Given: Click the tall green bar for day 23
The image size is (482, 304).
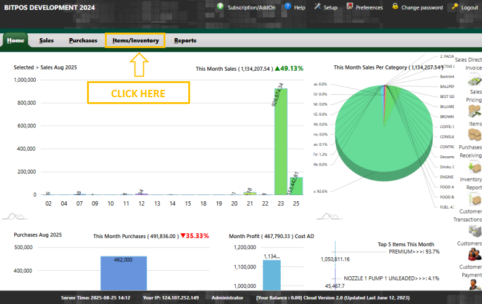Looking at the screenshot, I should pos(281,142).
